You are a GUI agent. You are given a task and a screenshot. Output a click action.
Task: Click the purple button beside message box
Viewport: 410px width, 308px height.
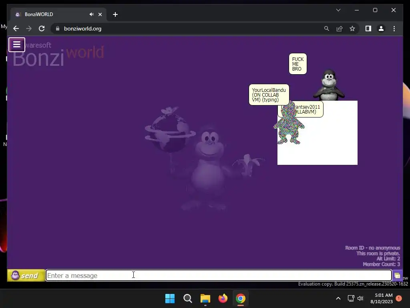tap(397, 276)
